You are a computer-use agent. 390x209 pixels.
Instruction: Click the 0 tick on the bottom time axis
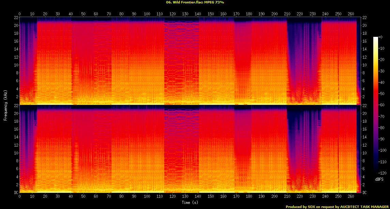tap(19, 197)
